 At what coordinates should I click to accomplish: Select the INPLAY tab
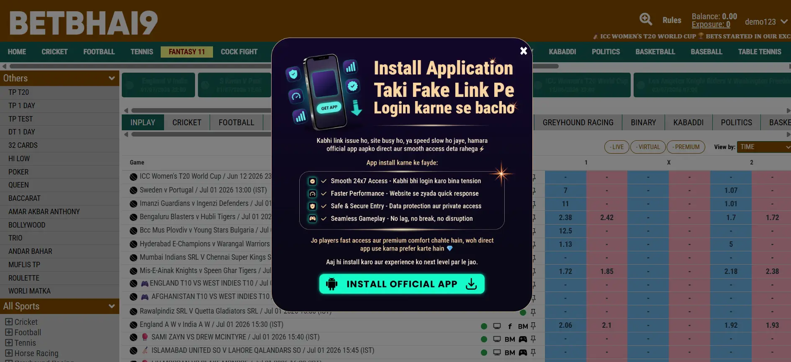[143, 122]
